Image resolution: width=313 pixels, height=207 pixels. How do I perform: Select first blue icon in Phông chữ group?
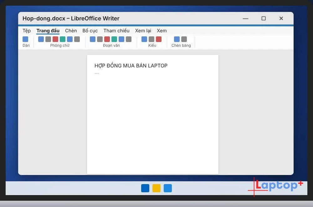(41, 39)
